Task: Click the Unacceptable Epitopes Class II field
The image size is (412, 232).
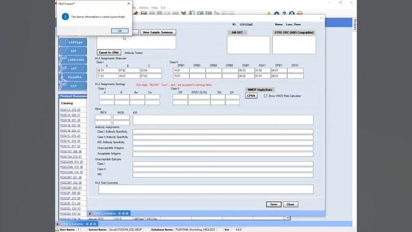Action: point(223,169)
